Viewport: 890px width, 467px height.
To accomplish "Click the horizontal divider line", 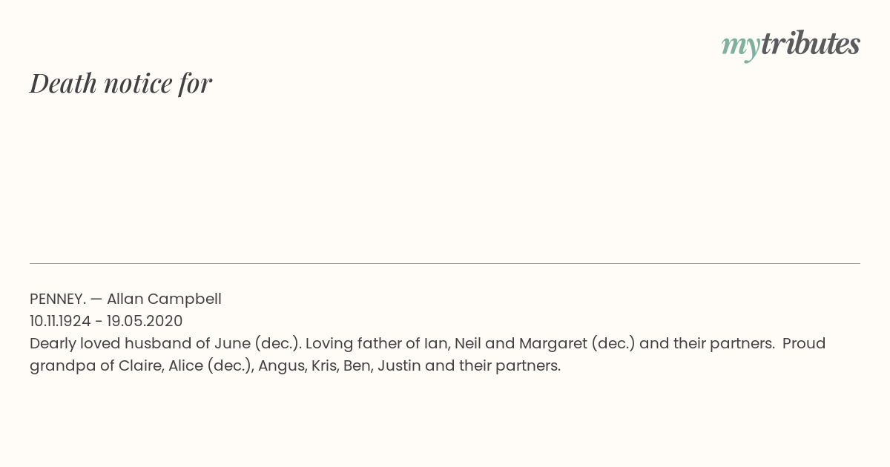I will pos(445,263).
